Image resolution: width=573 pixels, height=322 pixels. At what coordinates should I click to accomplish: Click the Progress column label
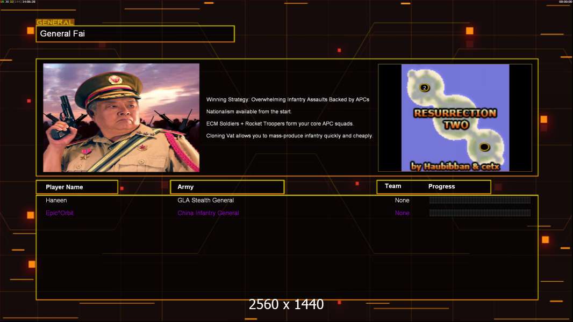tap(441, 186)
